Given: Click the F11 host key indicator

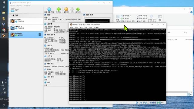Looking at the screenshot, I should click(x=162, y=103).
